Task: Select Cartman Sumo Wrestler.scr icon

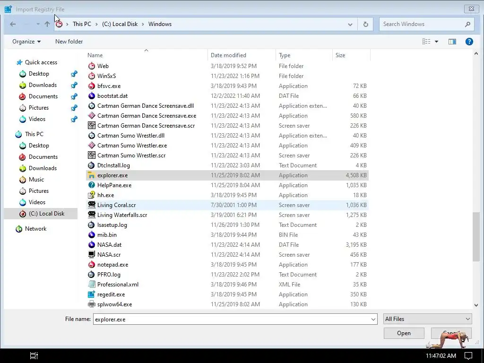Action: [x=92, y=155]
